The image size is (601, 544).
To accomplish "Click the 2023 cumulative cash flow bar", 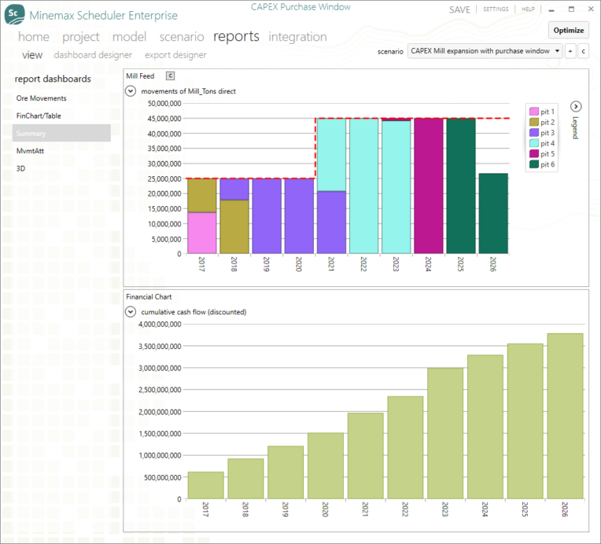I will (x=445, y=433).
